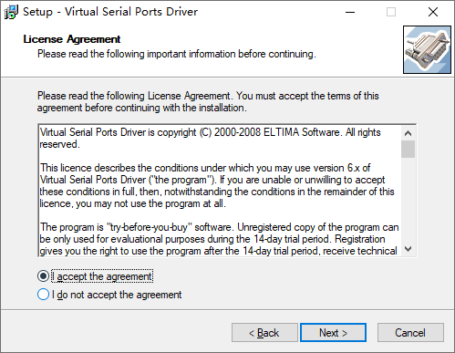Click the disabled maximize button
Screen dimensions: 455x353
tap(391, 12)
